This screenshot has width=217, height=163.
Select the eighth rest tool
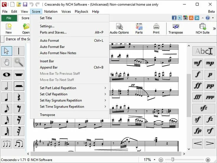click(x=19, y=109)
